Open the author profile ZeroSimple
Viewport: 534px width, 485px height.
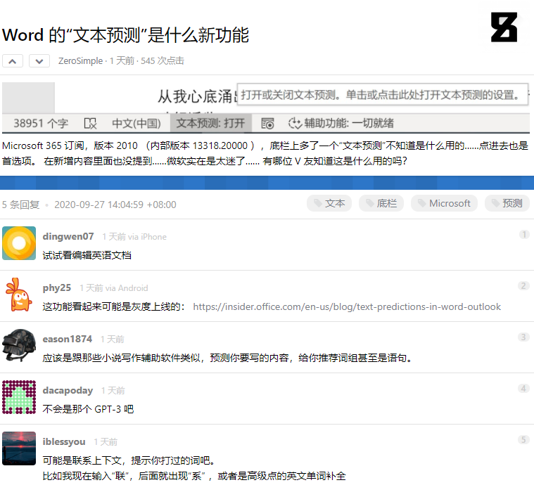[80, 61]
